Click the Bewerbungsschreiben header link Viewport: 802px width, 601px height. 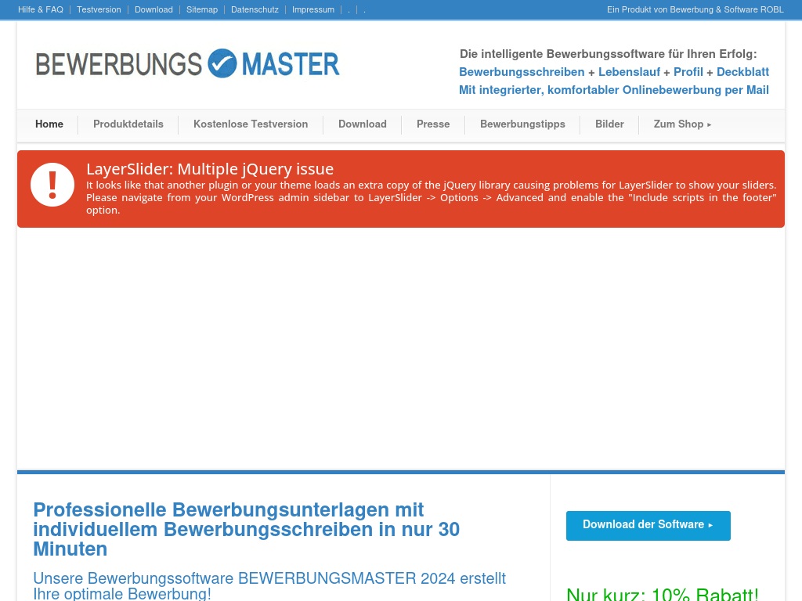[x=522, y=72]
